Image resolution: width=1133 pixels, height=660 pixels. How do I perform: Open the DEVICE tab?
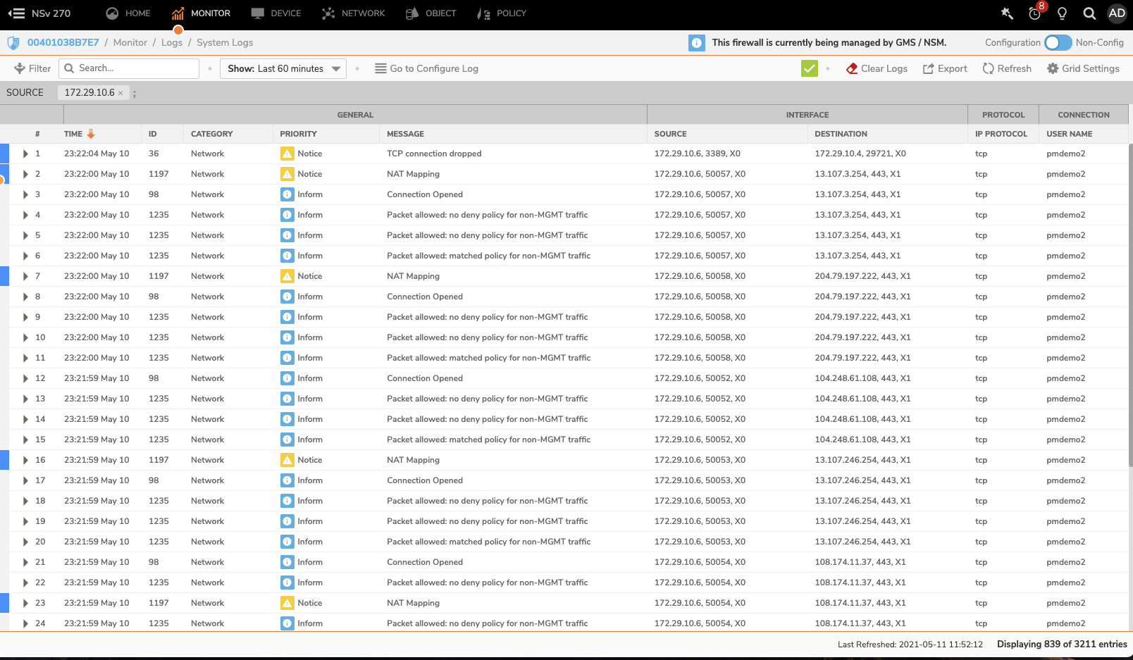tap(276, 13)
